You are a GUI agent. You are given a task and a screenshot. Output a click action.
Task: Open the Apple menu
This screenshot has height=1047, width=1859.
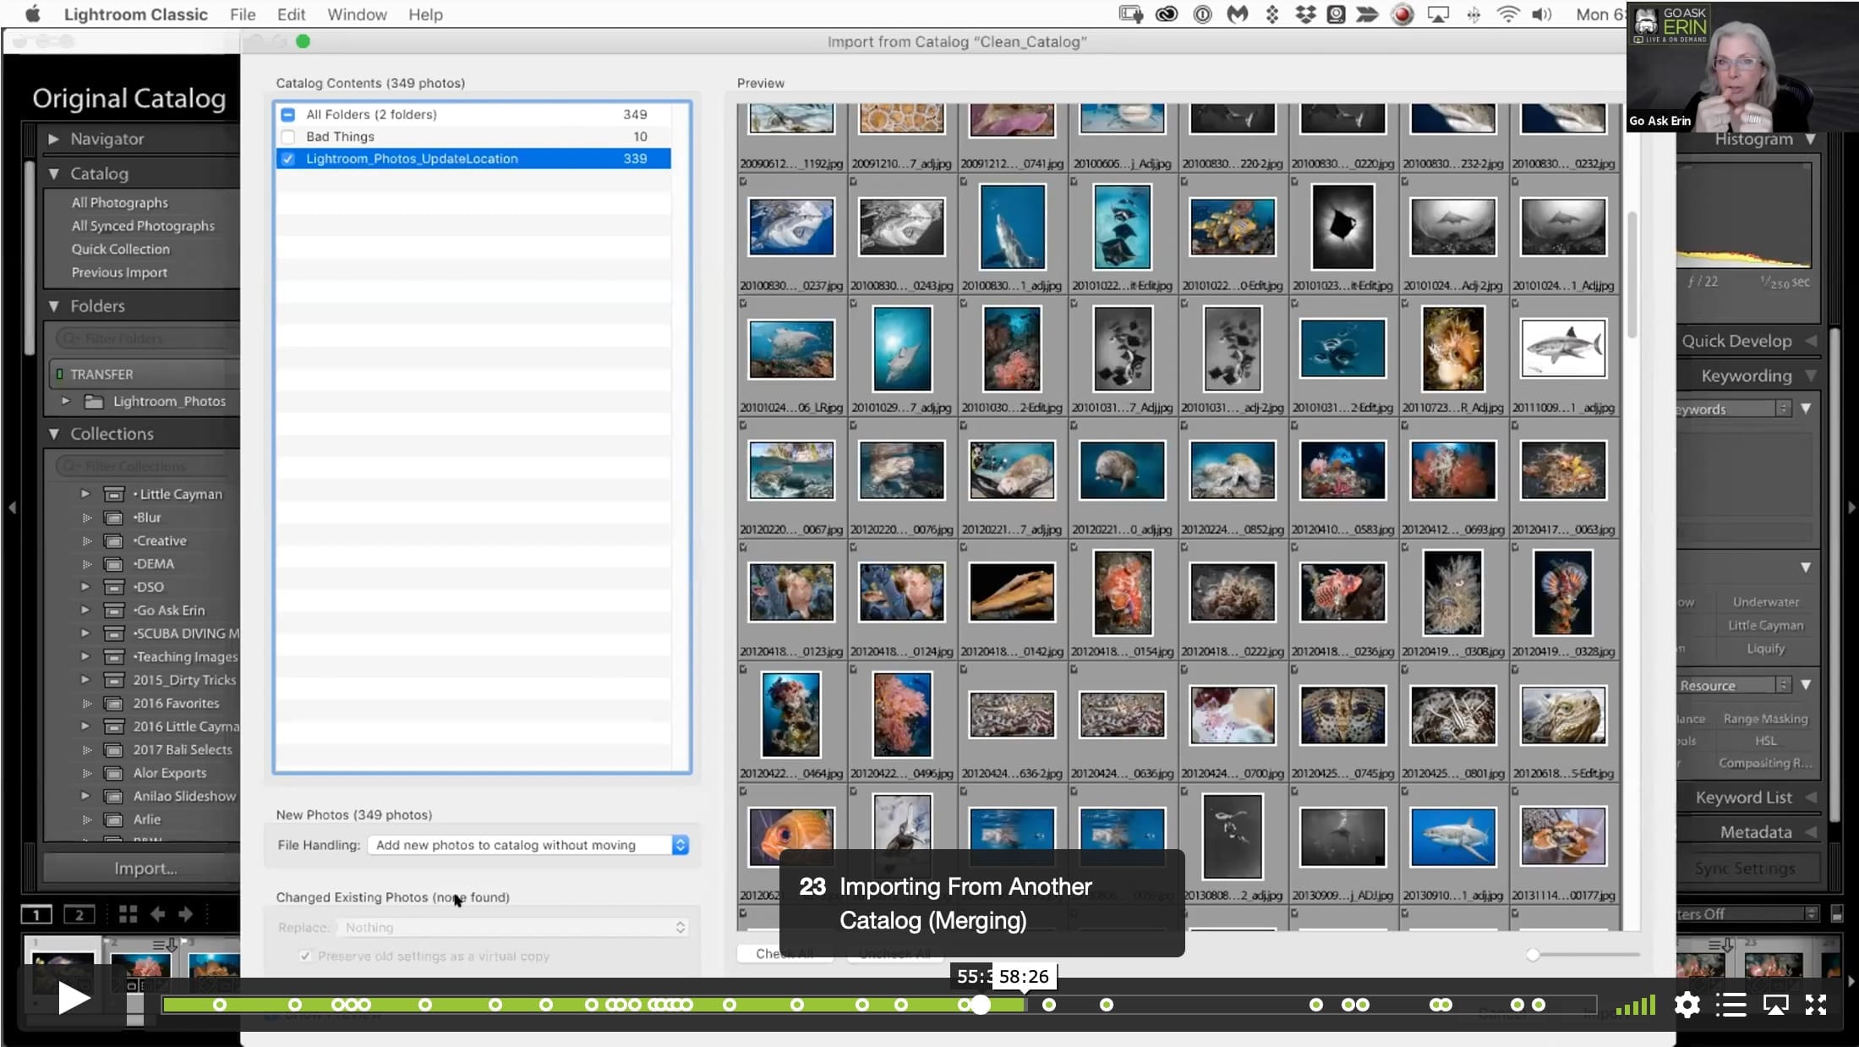pos(34,14)
